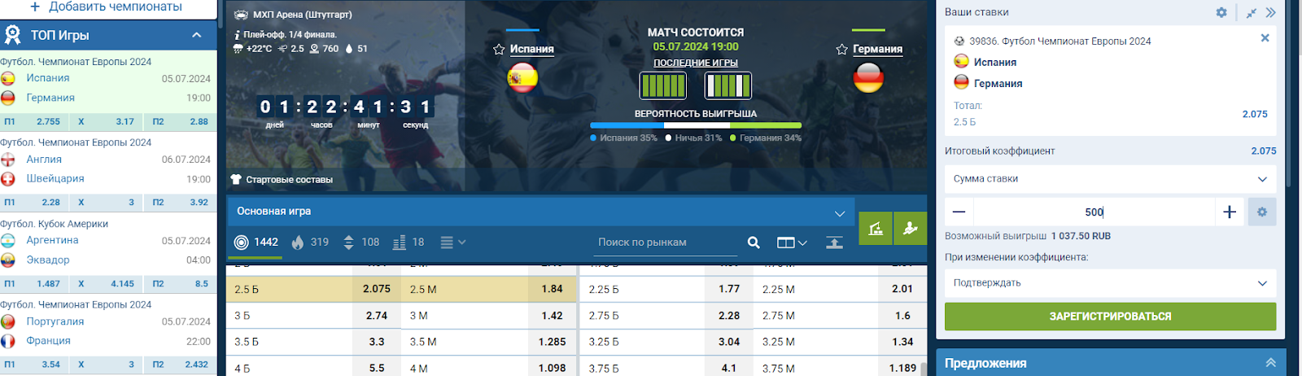Screen dimensions: 1302x376
Task: Open Португалия – Франция match
Action: pos(108,331)
